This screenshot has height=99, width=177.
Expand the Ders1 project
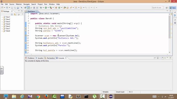pos(2,17)
